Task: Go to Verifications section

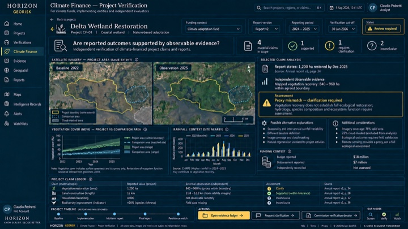Action: click(22, 42)
